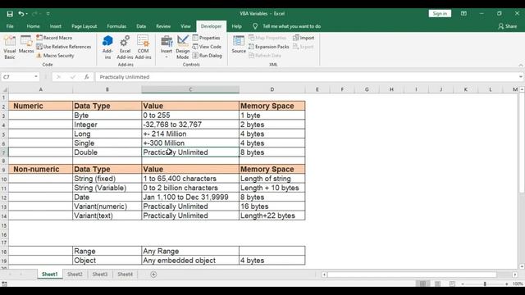This screenshot has height=295, width=525.
Task: Switch to the Data tab
Action: pos(141,26)
